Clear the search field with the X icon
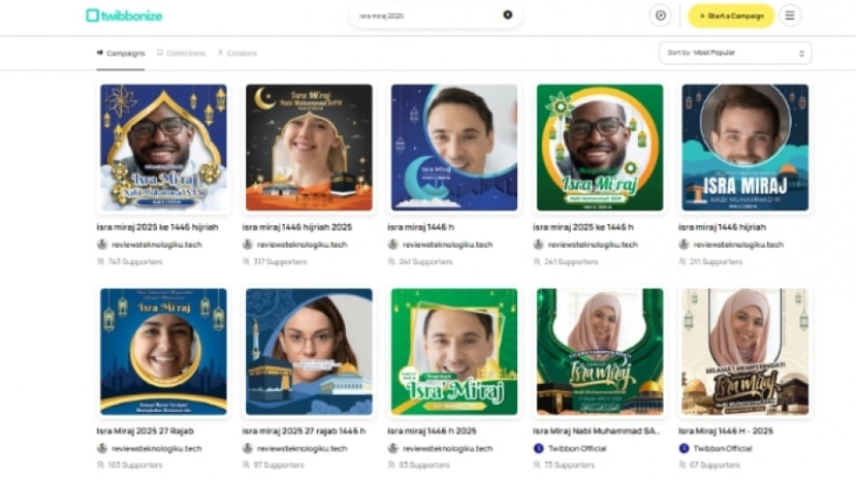The height and width of the screenshot is (480, 856). pos(507,15)
